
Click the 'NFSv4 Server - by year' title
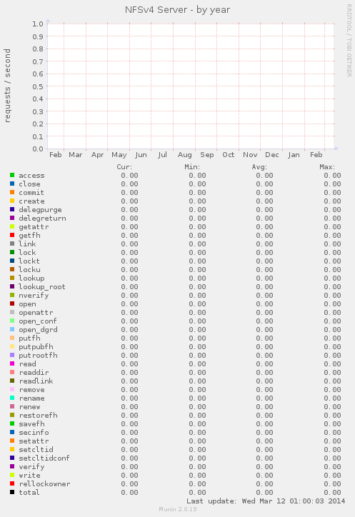coord(177,10)
